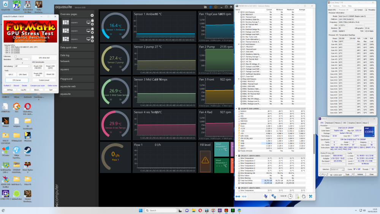Run the Preset:1080 (FHD) benchmark
This screenshot has width=380, height=214.
coord(38,74)
